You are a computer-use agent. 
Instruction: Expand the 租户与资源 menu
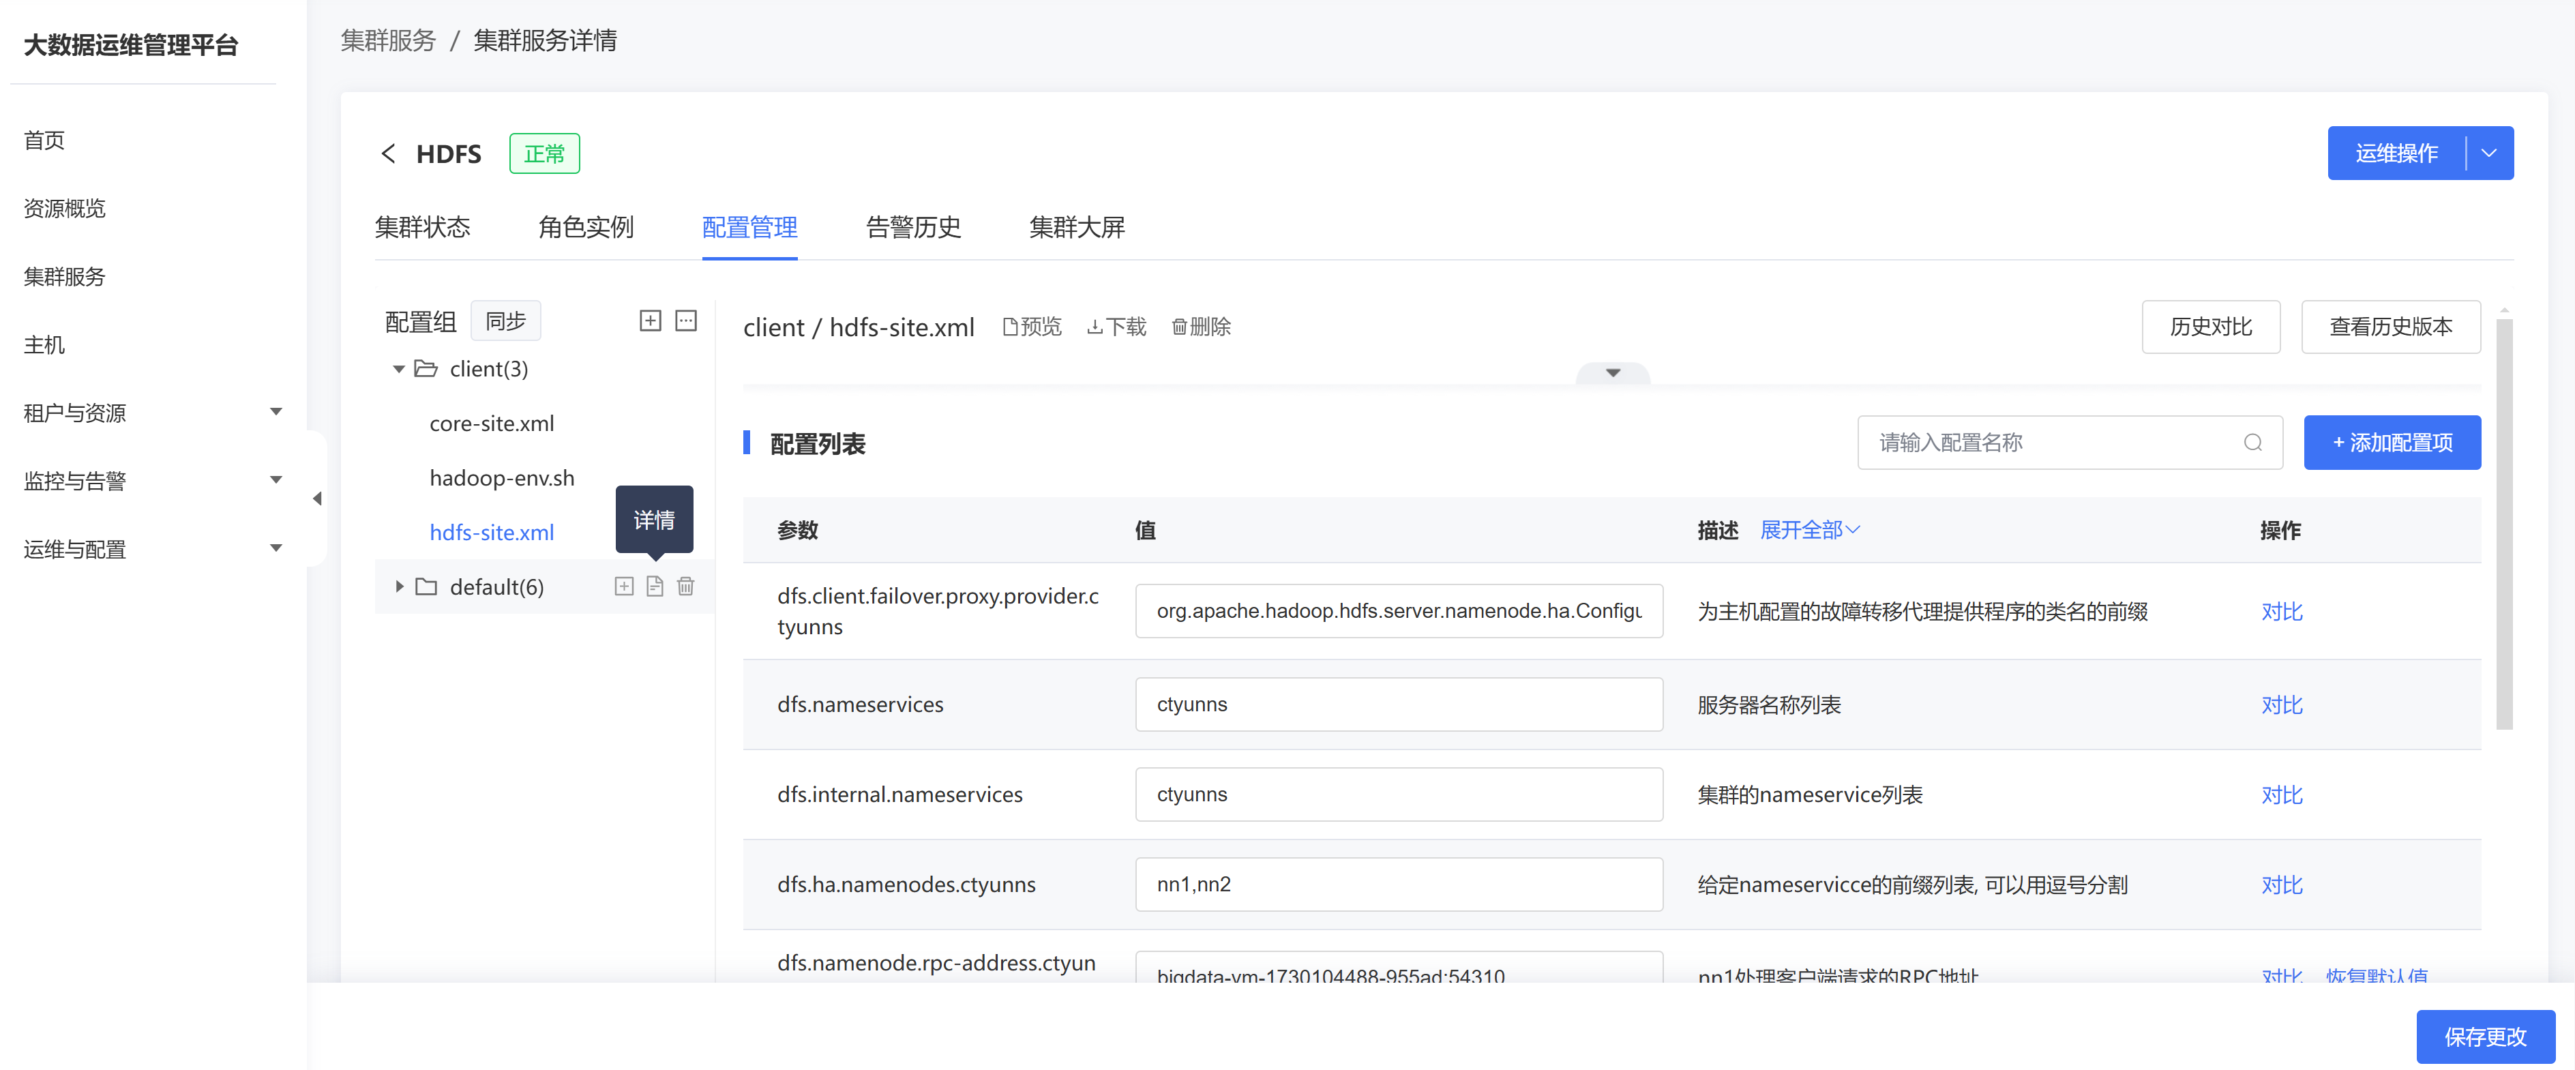click(x=276, y=412)
